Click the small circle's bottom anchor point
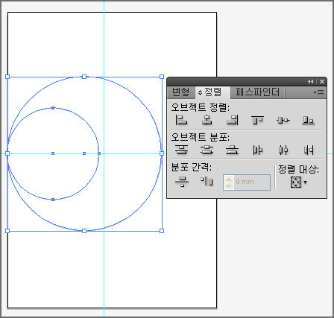 [53, 200]
